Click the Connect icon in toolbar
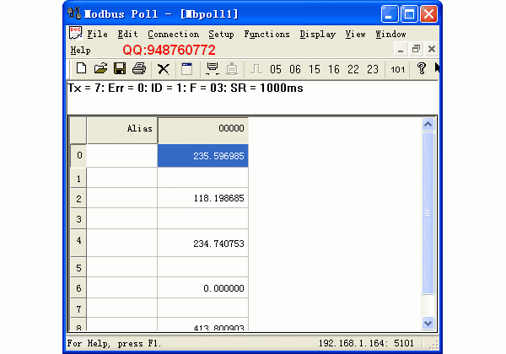The width and height of the screenshot is (506, 354). [x=213, y=69]
